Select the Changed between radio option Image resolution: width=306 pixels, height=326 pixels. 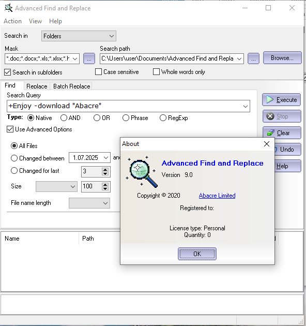[x=14, y=158]
